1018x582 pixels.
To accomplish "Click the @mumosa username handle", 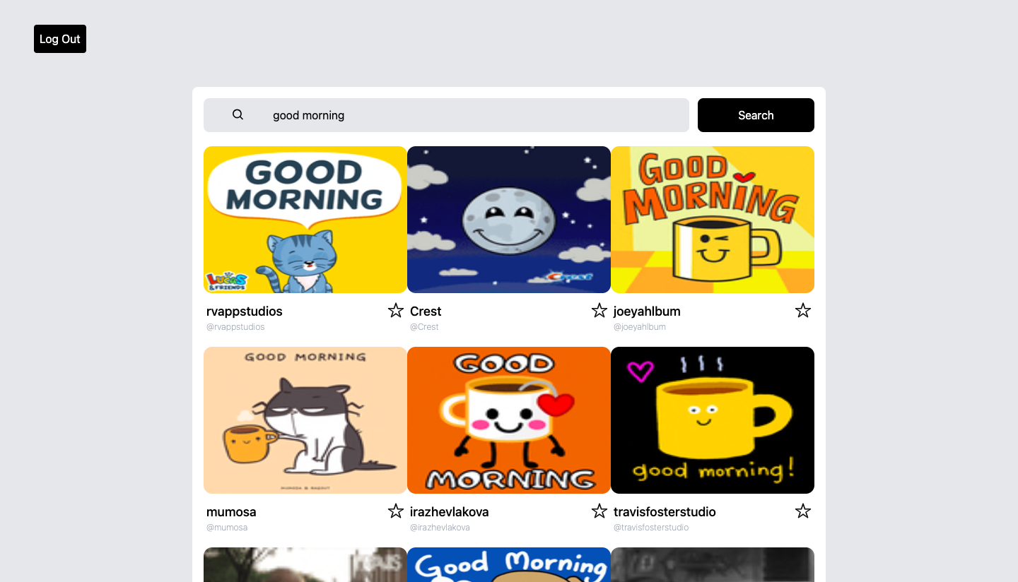I will coord(227,527).
